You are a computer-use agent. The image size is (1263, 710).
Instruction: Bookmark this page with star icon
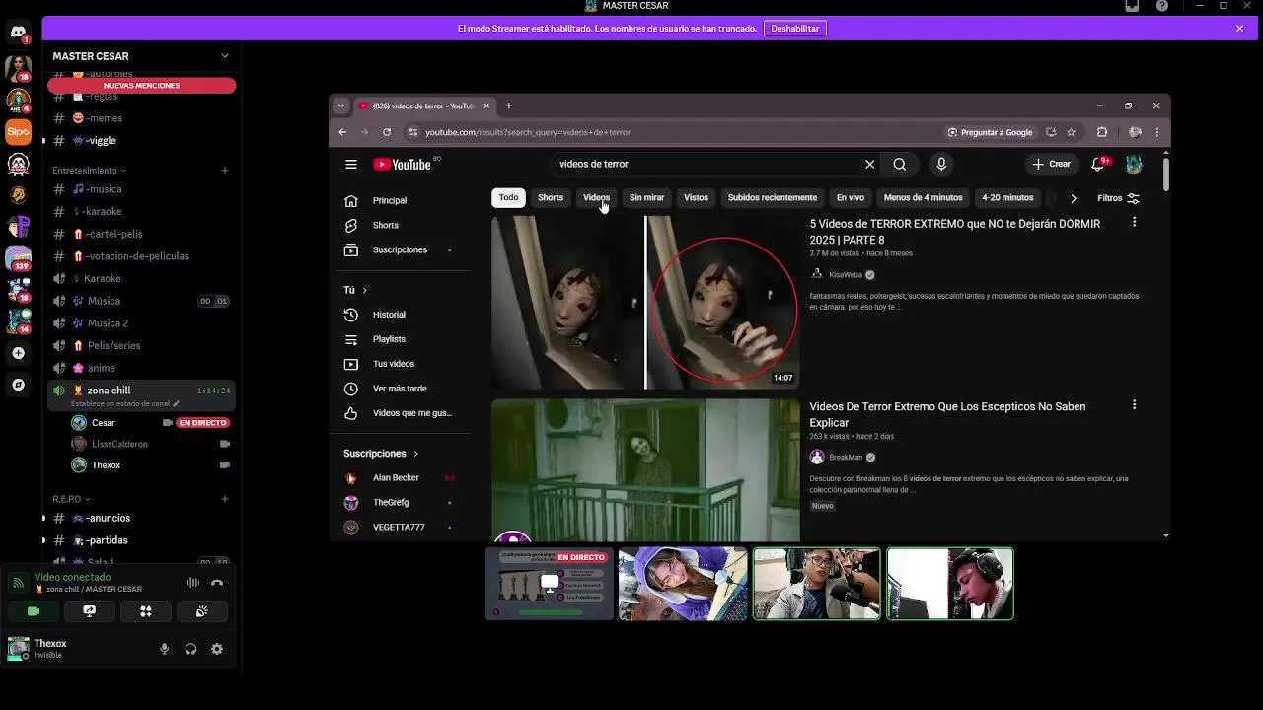click(x=1072, y=132)
